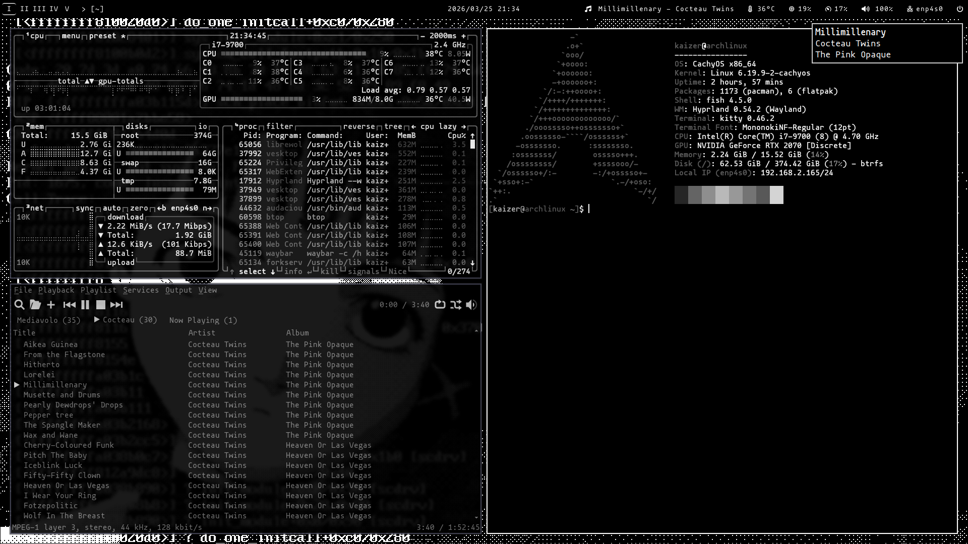968x544 pixels.
Task: Switch to the Mediavolo playlist tab
Action: pos(48,320)
